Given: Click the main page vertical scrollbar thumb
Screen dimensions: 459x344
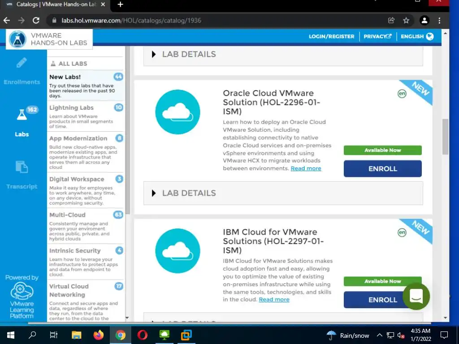Looking at the screenshot, I should tap(445, 137).
